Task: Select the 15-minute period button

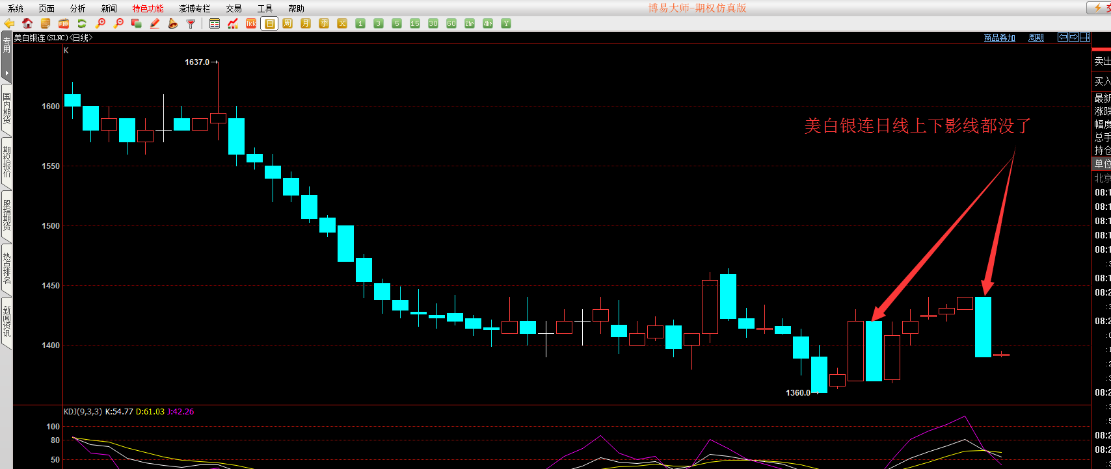Action: 415,23
